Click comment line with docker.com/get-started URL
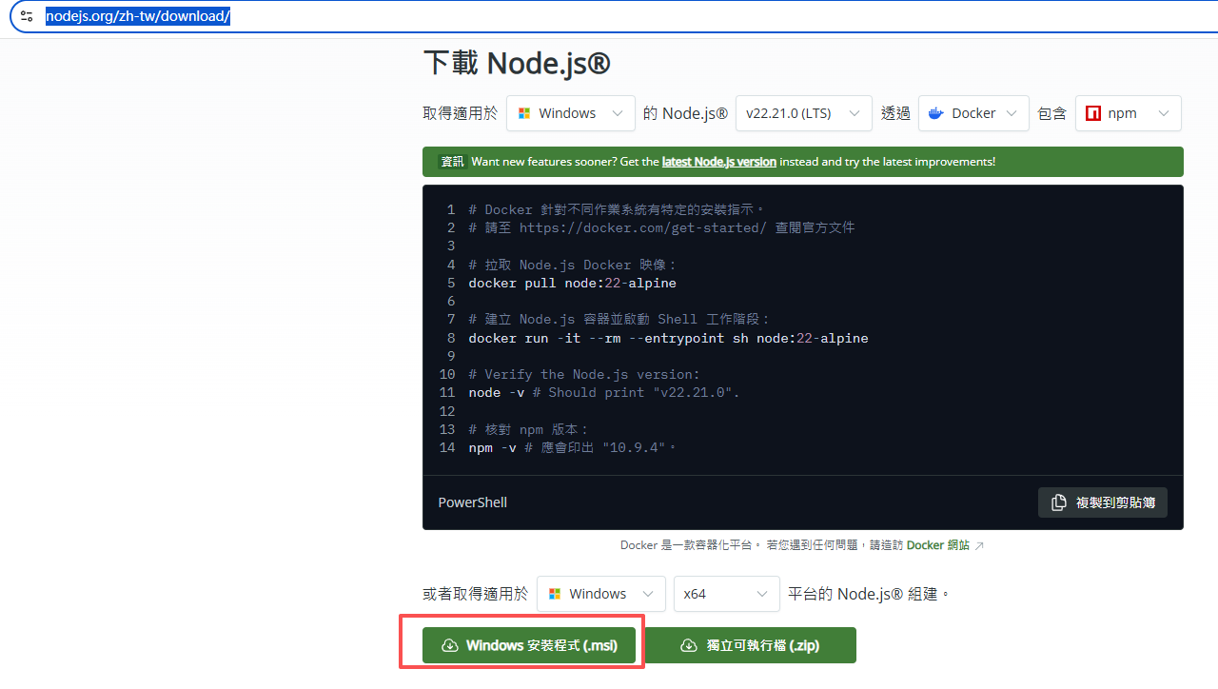The image size is (1218, 689). 662,227
